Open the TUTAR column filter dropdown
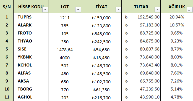Viewport: 193px width, 101px height. pos(157,9)
